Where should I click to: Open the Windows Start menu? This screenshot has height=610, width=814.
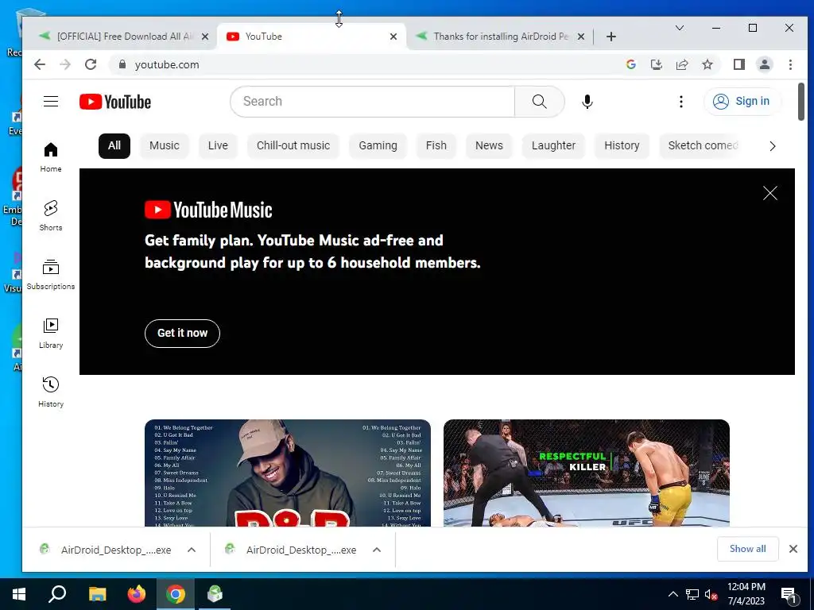19,594
